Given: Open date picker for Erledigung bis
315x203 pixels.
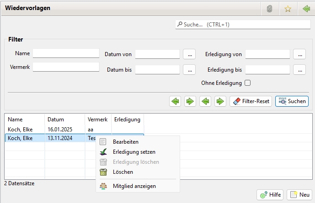Looking at the screenshot, I should [299, 70].
